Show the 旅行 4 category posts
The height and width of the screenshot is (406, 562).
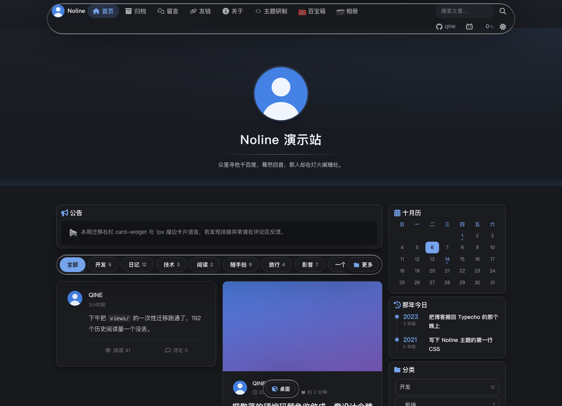coord(277,265)
